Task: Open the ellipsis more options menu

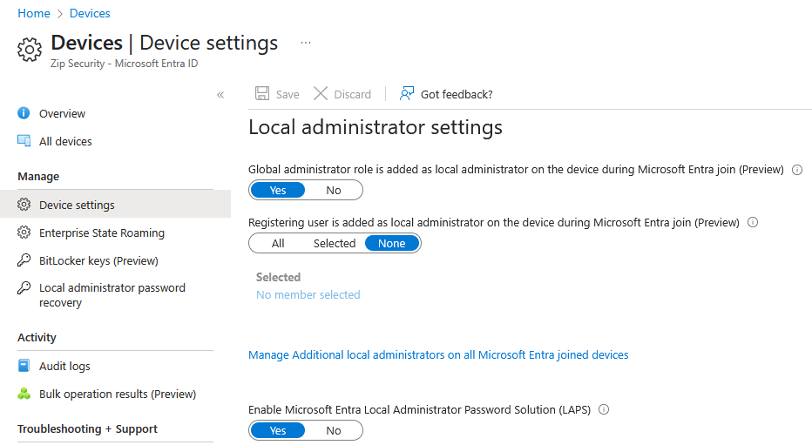Action: tap(306, 43)
